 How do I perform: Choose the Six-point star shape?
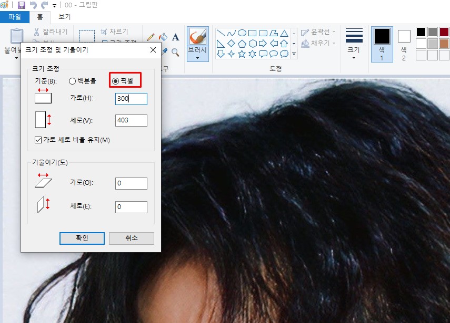[x=253, y=54]
